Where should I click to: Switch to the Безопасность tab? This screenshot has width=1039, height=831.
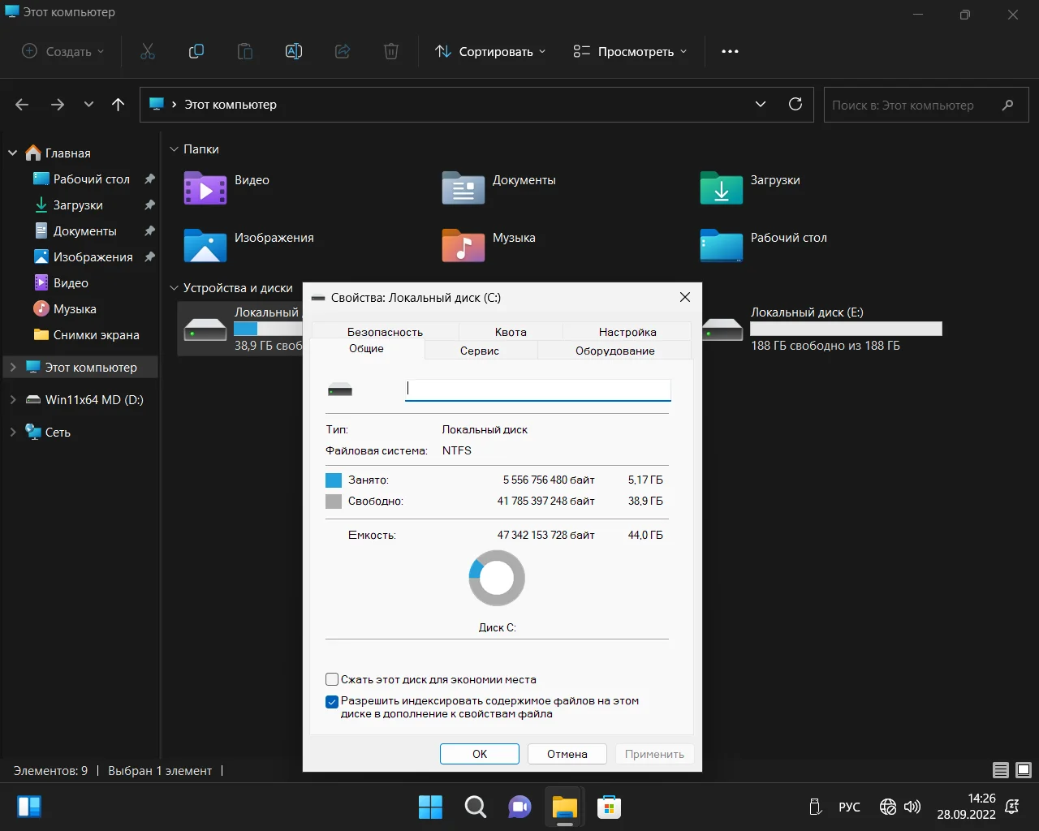pyautogui.click(x=385, y=332)
